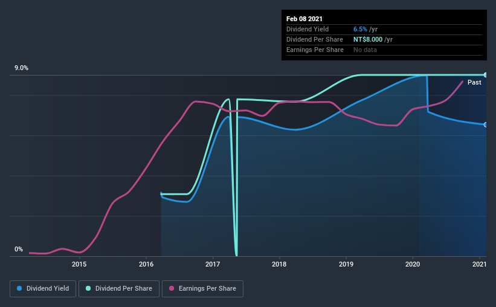Select the 2016 x-axis label
Screen dimensions: 496x307
tap(146, 264)
